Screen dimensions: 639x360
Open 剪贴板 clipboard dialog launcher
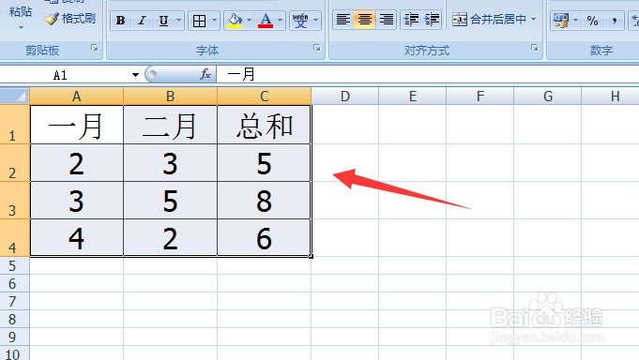click(95, 48)
